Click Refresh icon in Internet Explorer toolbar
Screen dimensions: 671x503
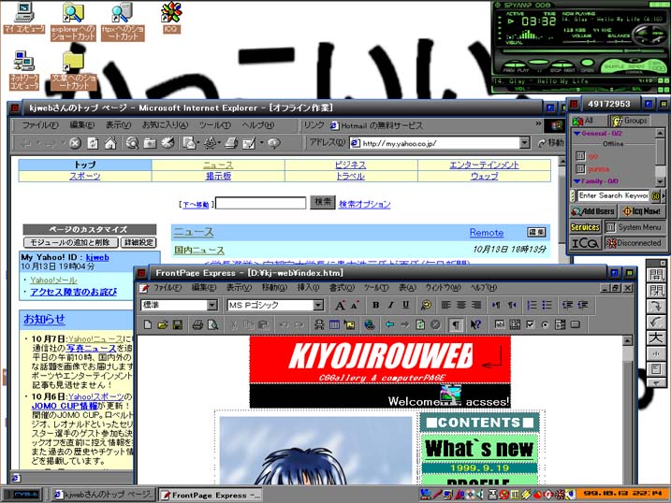(x=93, y=143)
